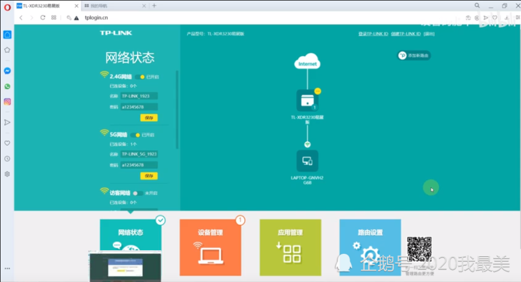The height and width of the screenshot is (282, 521).
Task: Click the left panel scrollbar
Action: (x=177, y=110)
